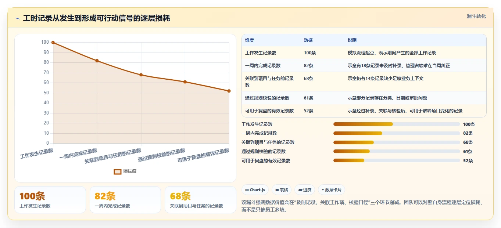Click the 漏斗转化 label in header
The width and height of the screenshot is (501, 228).
pos(476,16)
